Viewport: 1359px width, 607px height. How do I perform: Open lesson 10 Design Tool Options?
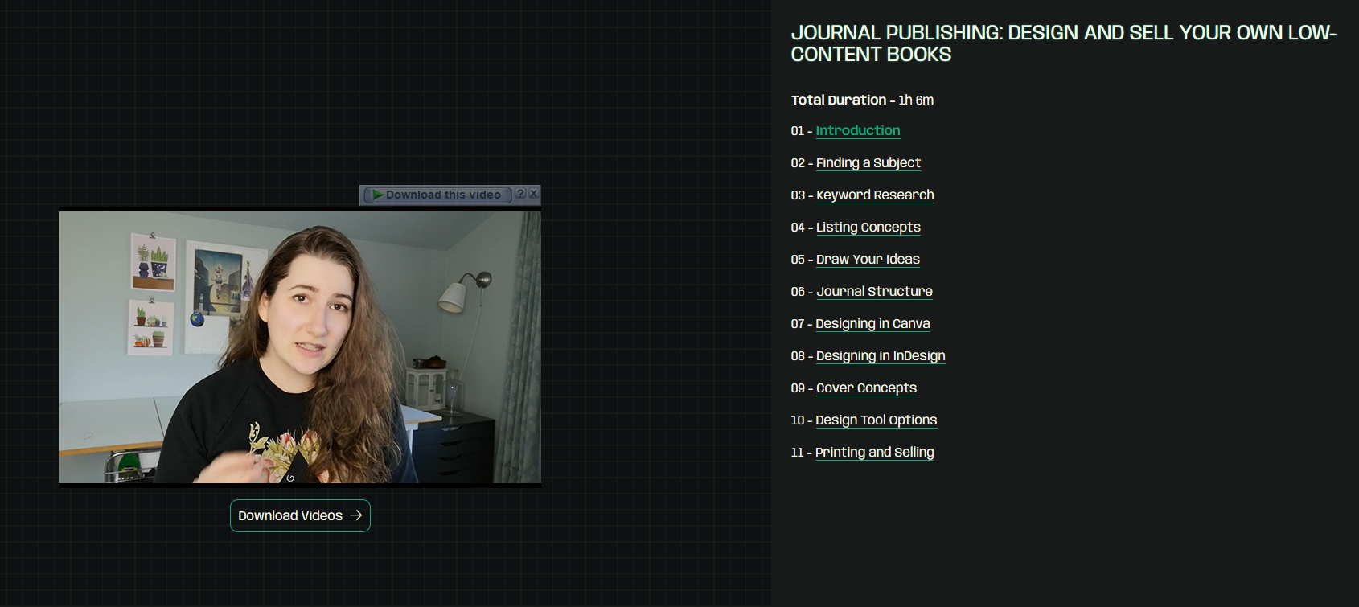[x=876, y=420]
